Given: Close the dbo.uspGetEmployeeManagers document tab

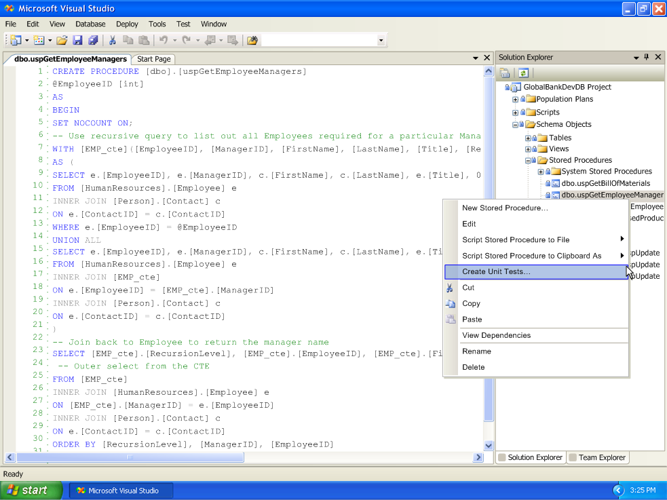Looking at the screenshot, I should point(487,58).
